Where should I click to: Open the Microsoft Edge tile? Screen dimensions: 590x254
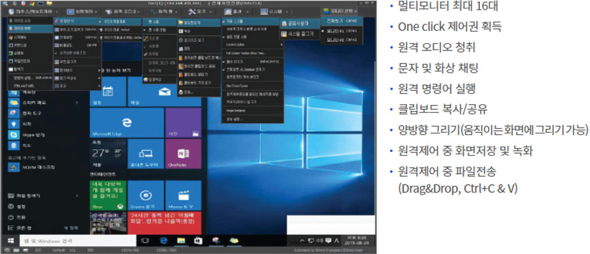(127, 123)
